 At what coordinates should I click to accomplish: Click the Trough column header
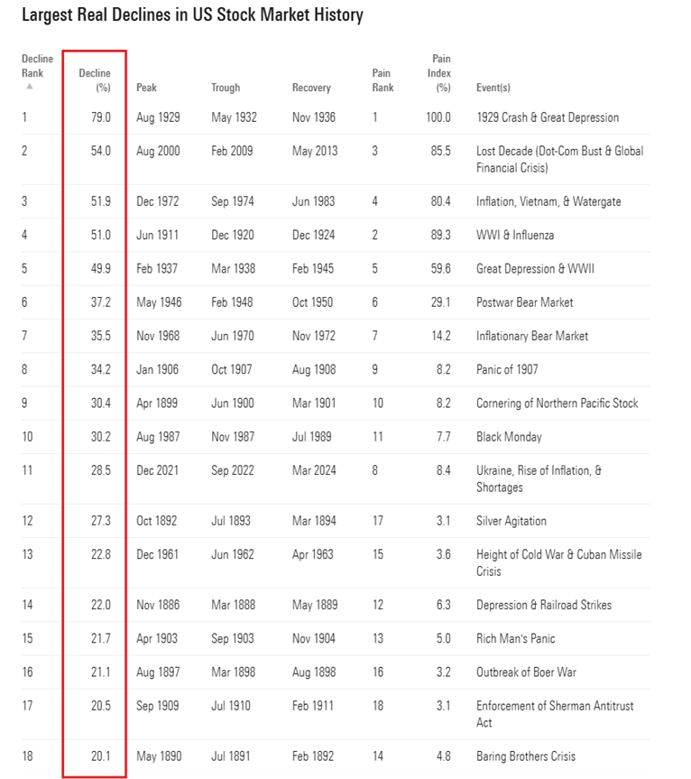point(226,88)
